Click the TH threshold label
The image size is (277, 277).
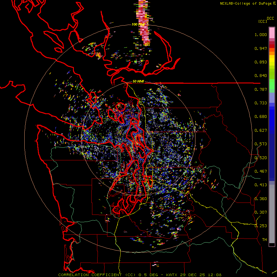[x=264, y=240]
